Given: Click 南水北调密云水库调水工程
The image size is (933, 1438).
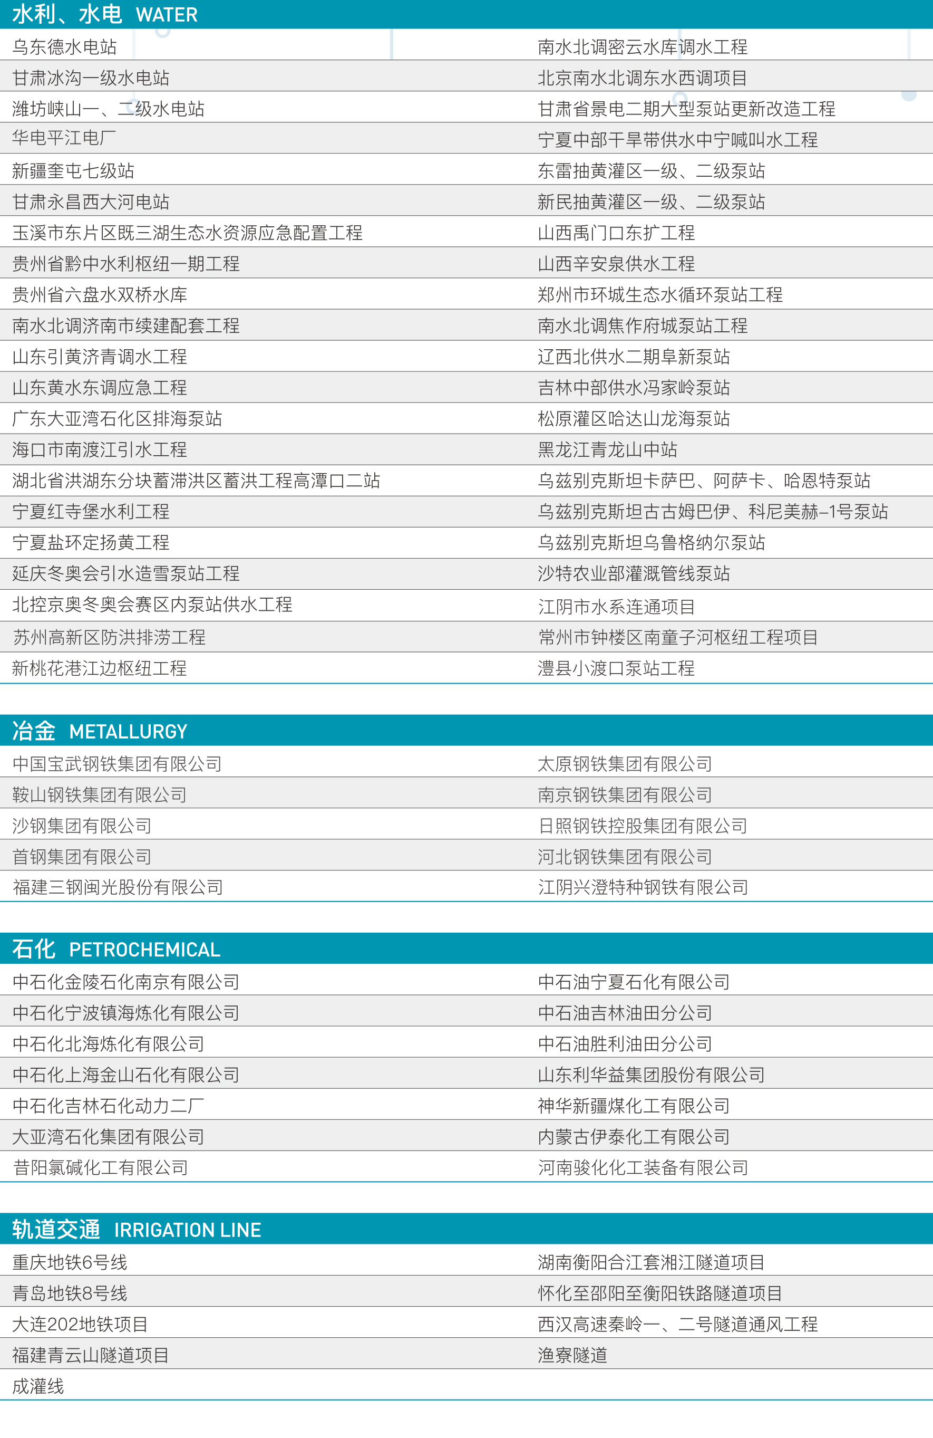Looking at the screenshot, I should [643, 46].
